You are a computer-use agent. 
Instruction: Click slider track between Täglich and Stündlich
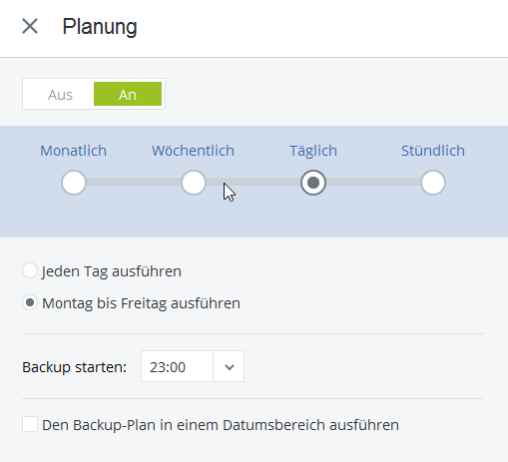point(373,182)
